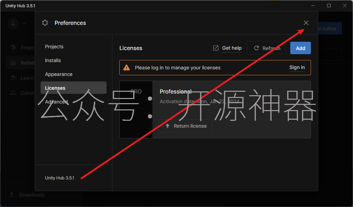
Task: Click the Get help link
Action: tap(232, 48)
